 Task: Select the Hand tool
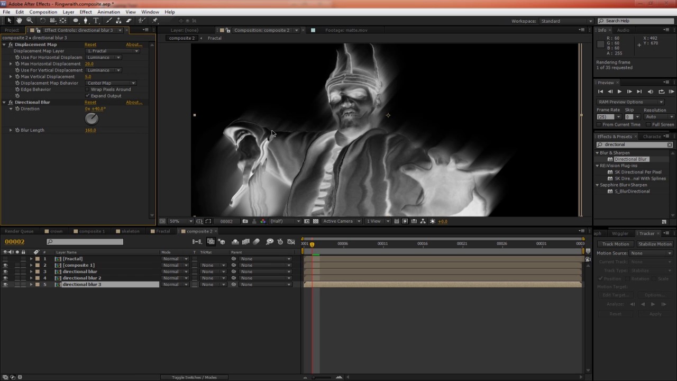tap(19, 21)
